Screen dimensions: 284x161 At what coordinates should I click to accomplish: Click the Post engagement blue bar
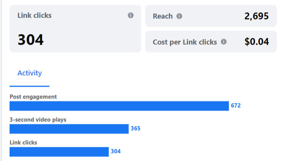(x=119, y=106)
